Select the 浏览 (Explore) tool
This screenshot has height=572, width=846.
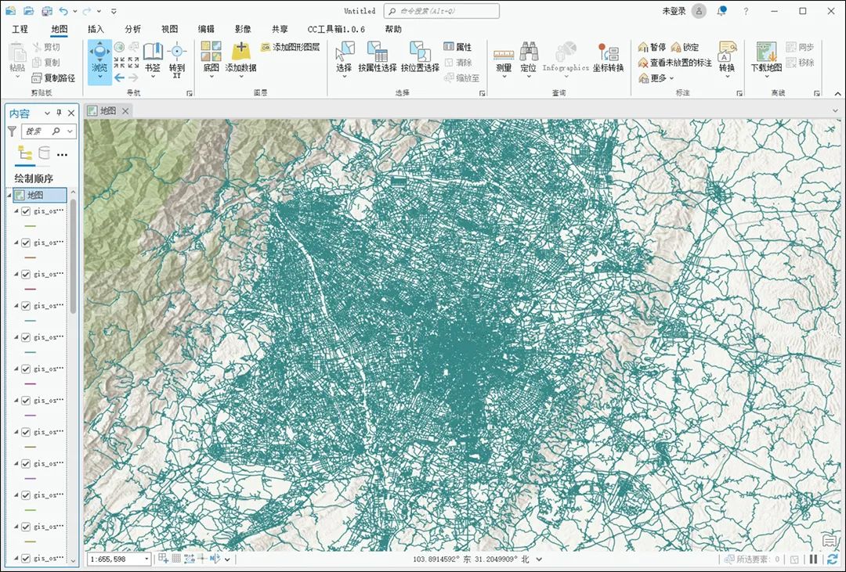coord(99,61)
